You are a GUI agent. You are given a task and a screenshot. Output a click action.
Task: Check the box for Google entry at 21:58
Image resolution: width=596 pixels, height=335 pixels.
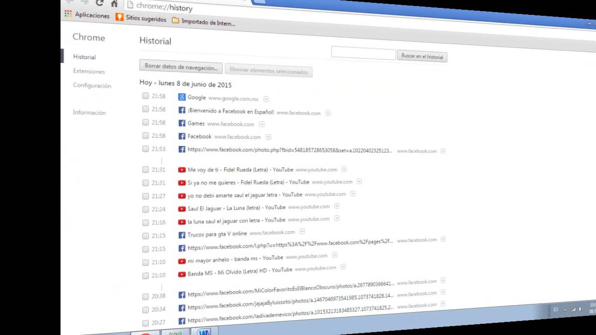146,96
